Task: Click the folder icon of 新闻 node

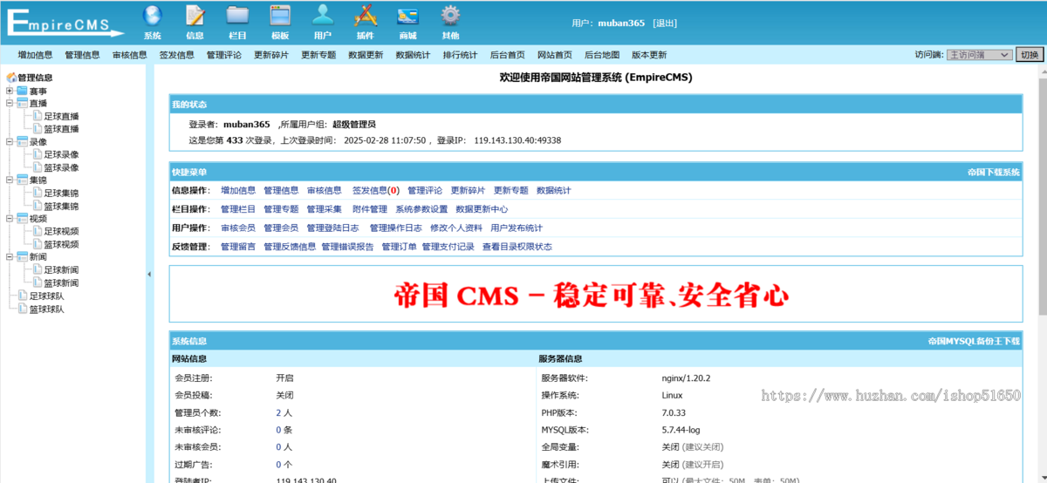Action: coord(22,257)
